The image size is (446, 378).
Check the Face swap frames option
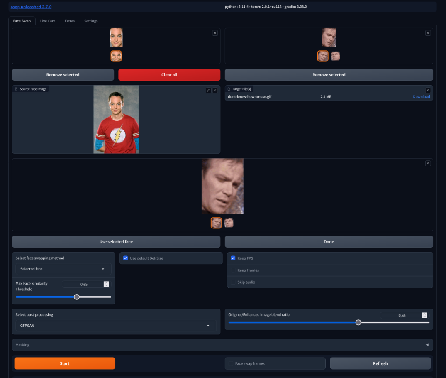coord(230,363)
